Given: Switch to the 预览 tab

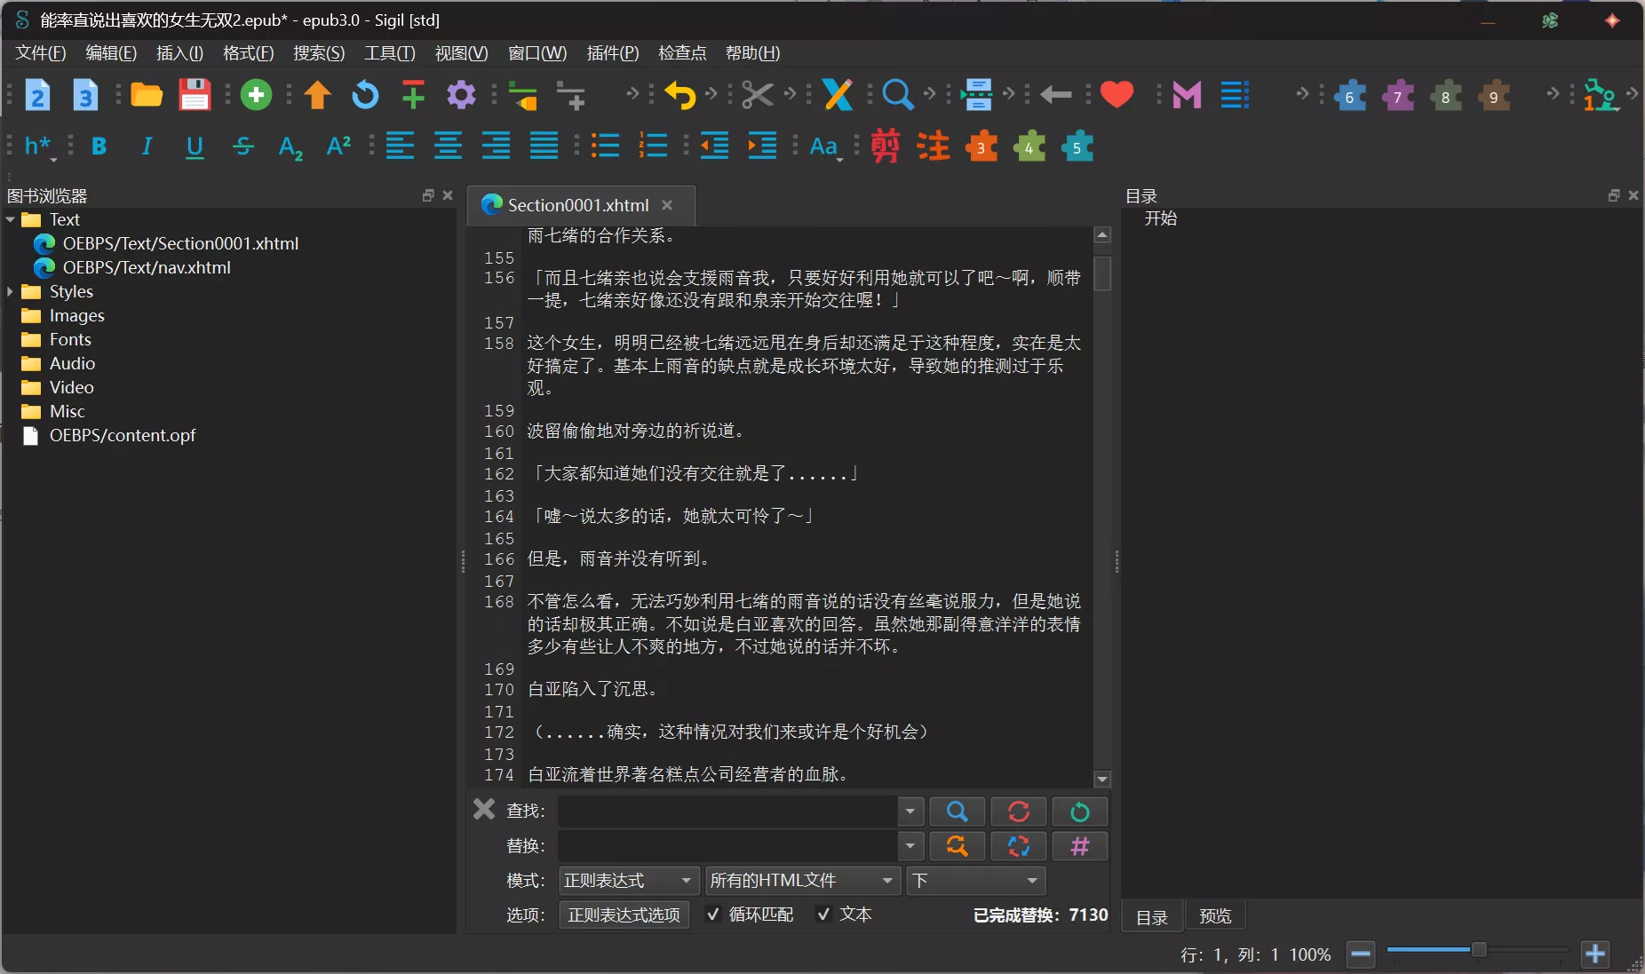Looking at the screenshot, I should coord(1214,916).
